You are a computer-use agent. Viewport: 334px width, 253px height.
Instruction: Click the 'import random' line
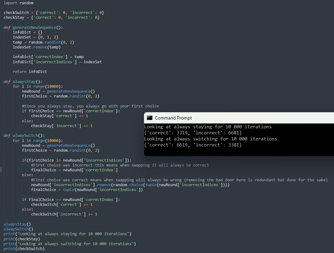point(18,3)
